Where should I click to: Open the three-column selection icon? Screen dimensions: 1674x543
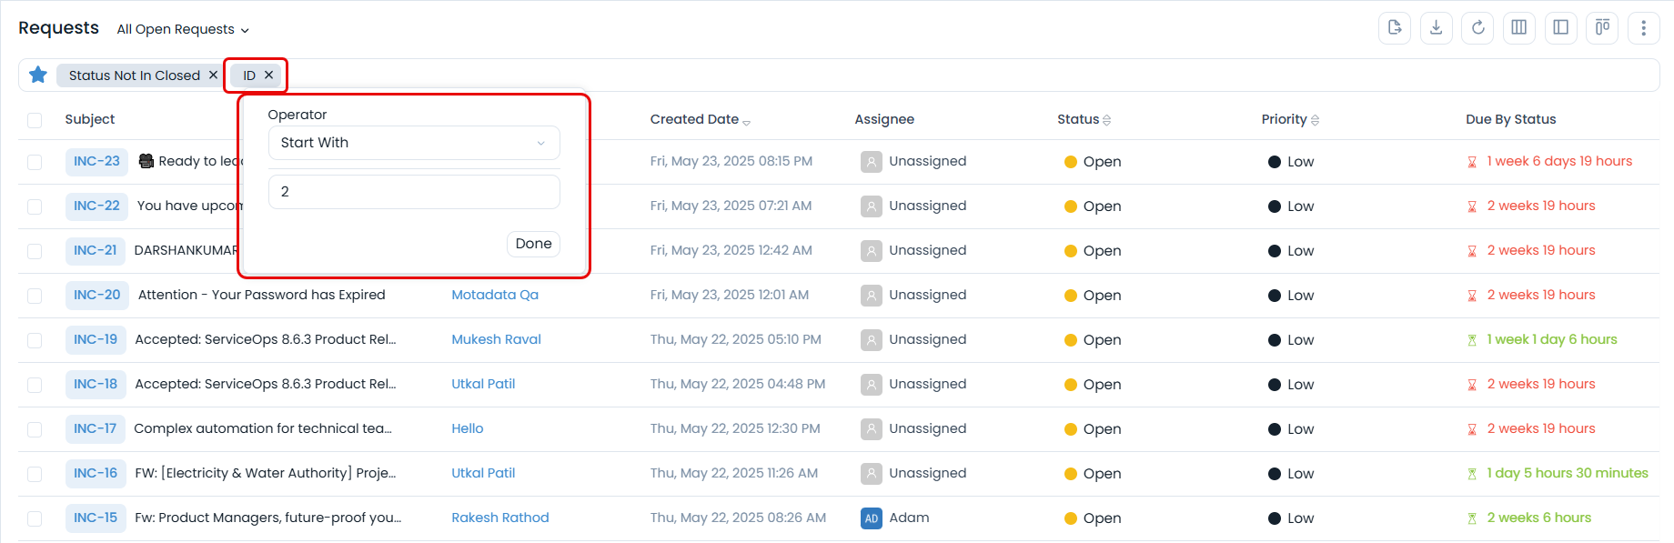(1518, 27)
